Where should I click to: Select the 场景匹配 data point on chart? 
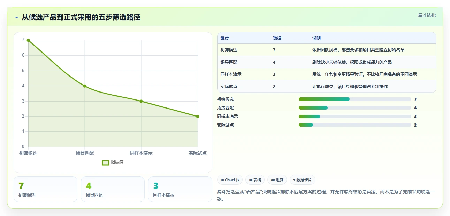click(85, 86)
